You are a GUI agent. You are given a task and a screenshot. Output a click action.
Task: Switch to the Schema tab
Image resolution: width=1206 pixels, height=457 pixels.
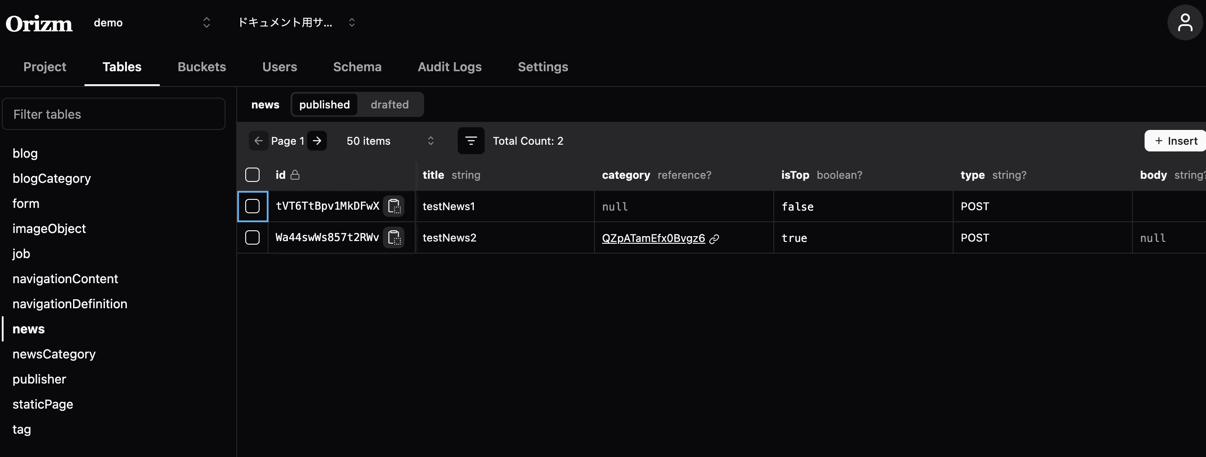click(357, 67)
